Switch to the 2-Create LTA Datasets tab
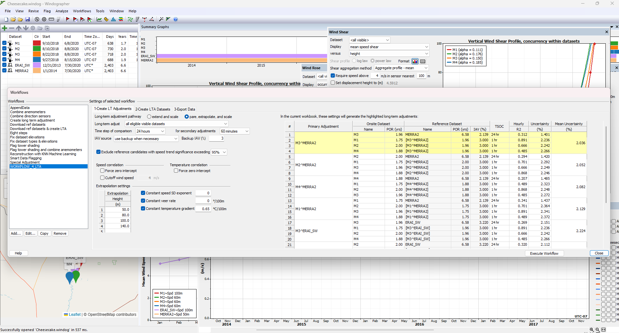Image resolution: width=619 pixels, height=333 pixels. (x=153, y=109)
